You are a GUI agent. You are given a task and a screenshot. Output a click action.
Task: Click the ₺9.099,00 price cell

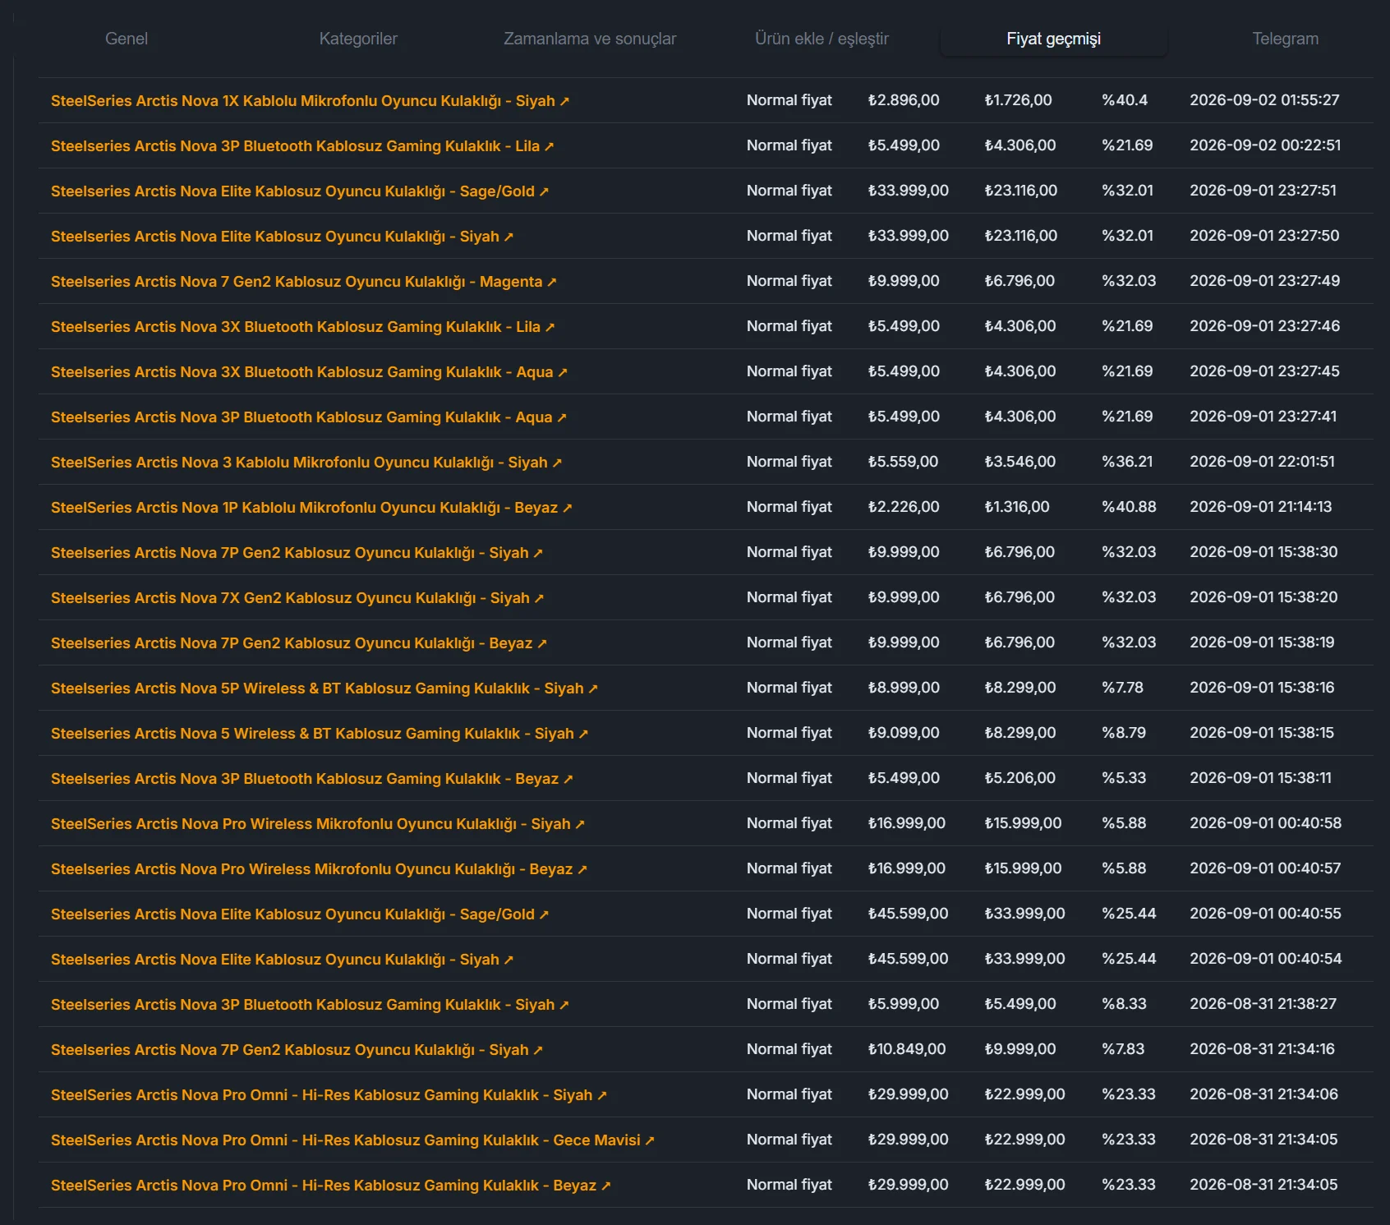click(x=904, y=733)
